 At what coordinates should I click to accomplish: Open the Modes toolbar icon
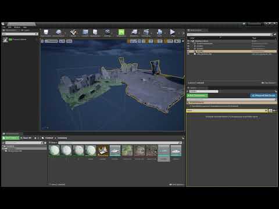[x=73, y=33]
